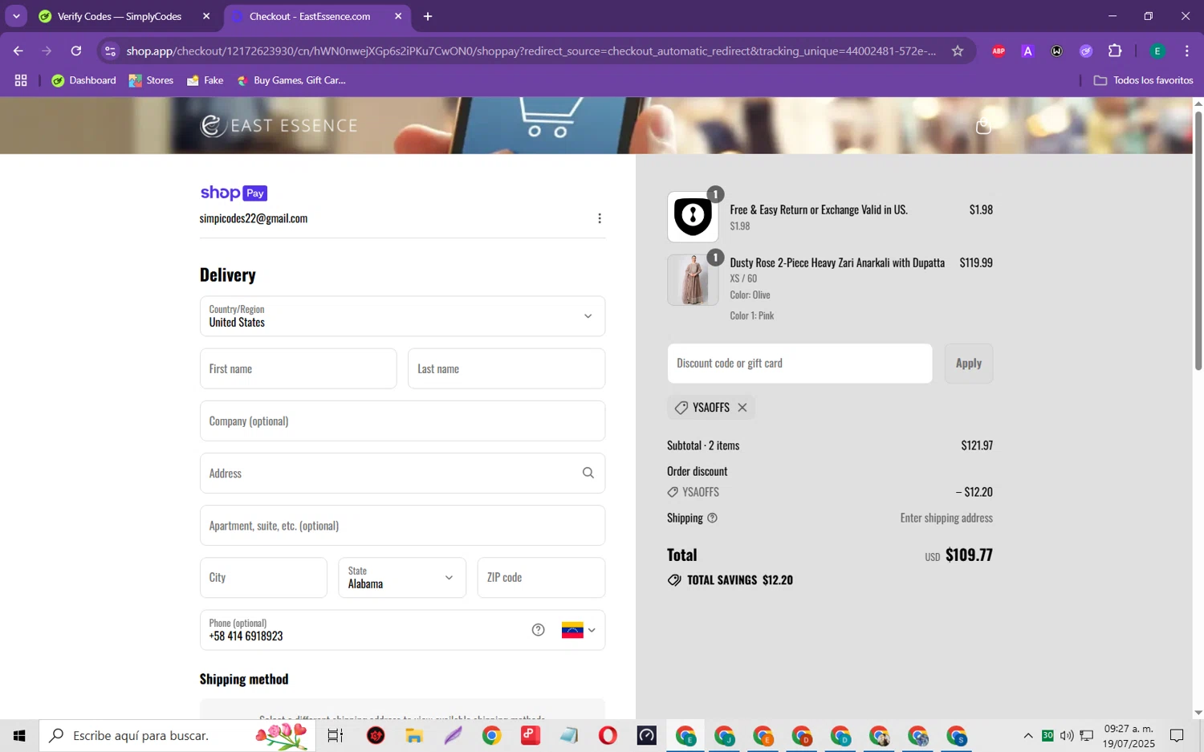Click Free & Easy Return product thumbnail
This screenshot has width=1204, height=752.
(693, 217)
